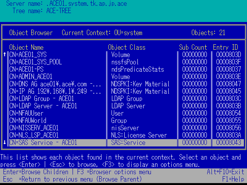Click the Current Context: OU=system label

102,33
